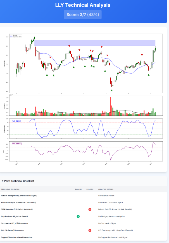Select the Volume Analysis (Contrarian Contraction) row

pos(84,203)
